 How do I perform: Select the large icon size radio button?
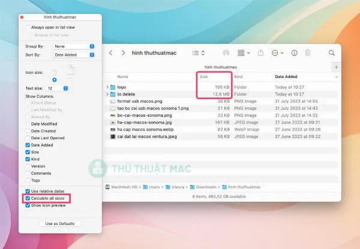70,80
